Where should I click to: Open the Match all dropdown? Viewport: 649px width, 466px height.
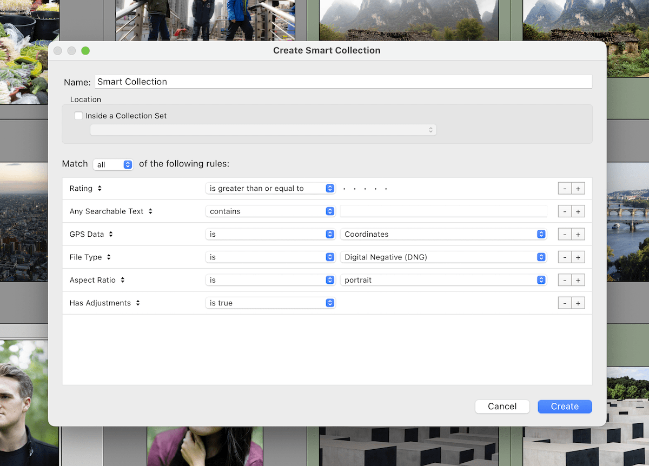click(x=113, y=164)
